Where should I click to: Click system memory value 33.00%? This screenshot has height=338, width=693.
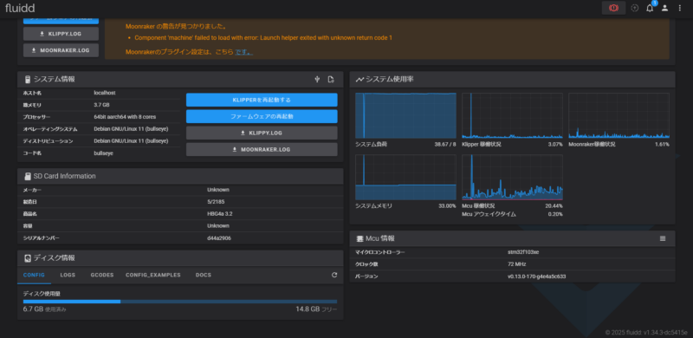click(x=447, y=205)
